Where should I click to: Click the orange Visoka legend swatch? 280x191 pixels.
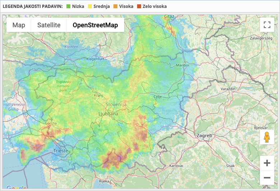click(116, 6)
